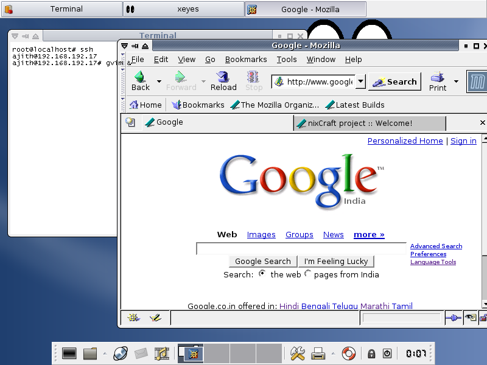
Task: Open the Print options dropdown arrow
Action: (456, 82)
